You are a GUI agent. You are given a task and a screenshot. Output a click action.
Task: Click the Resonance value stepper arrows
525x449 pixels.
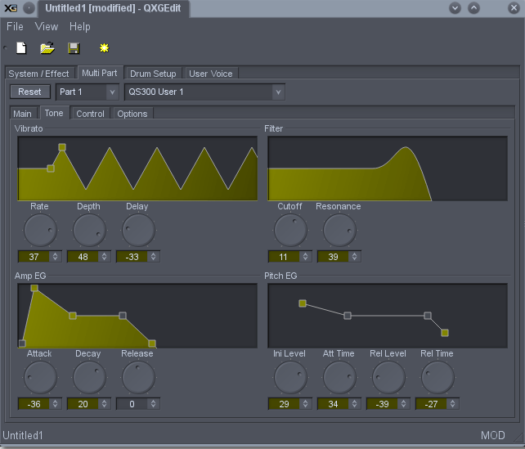353,256
